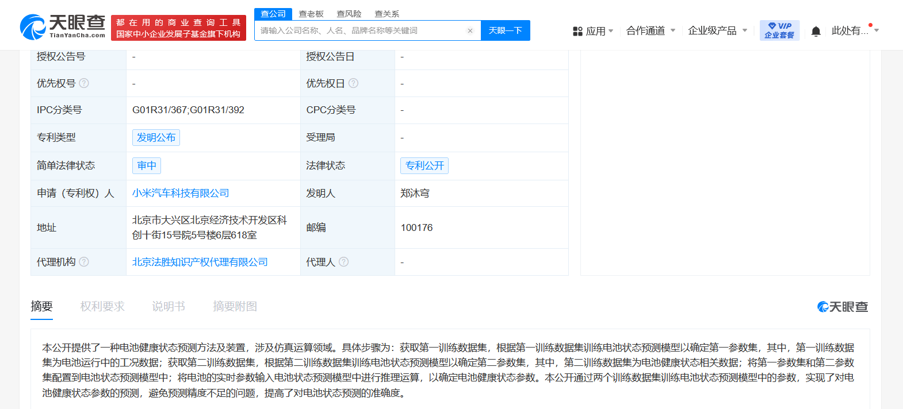Click help icon next to 代理人
The height and width of the screenshot is (409, 903).
[343, 262]
